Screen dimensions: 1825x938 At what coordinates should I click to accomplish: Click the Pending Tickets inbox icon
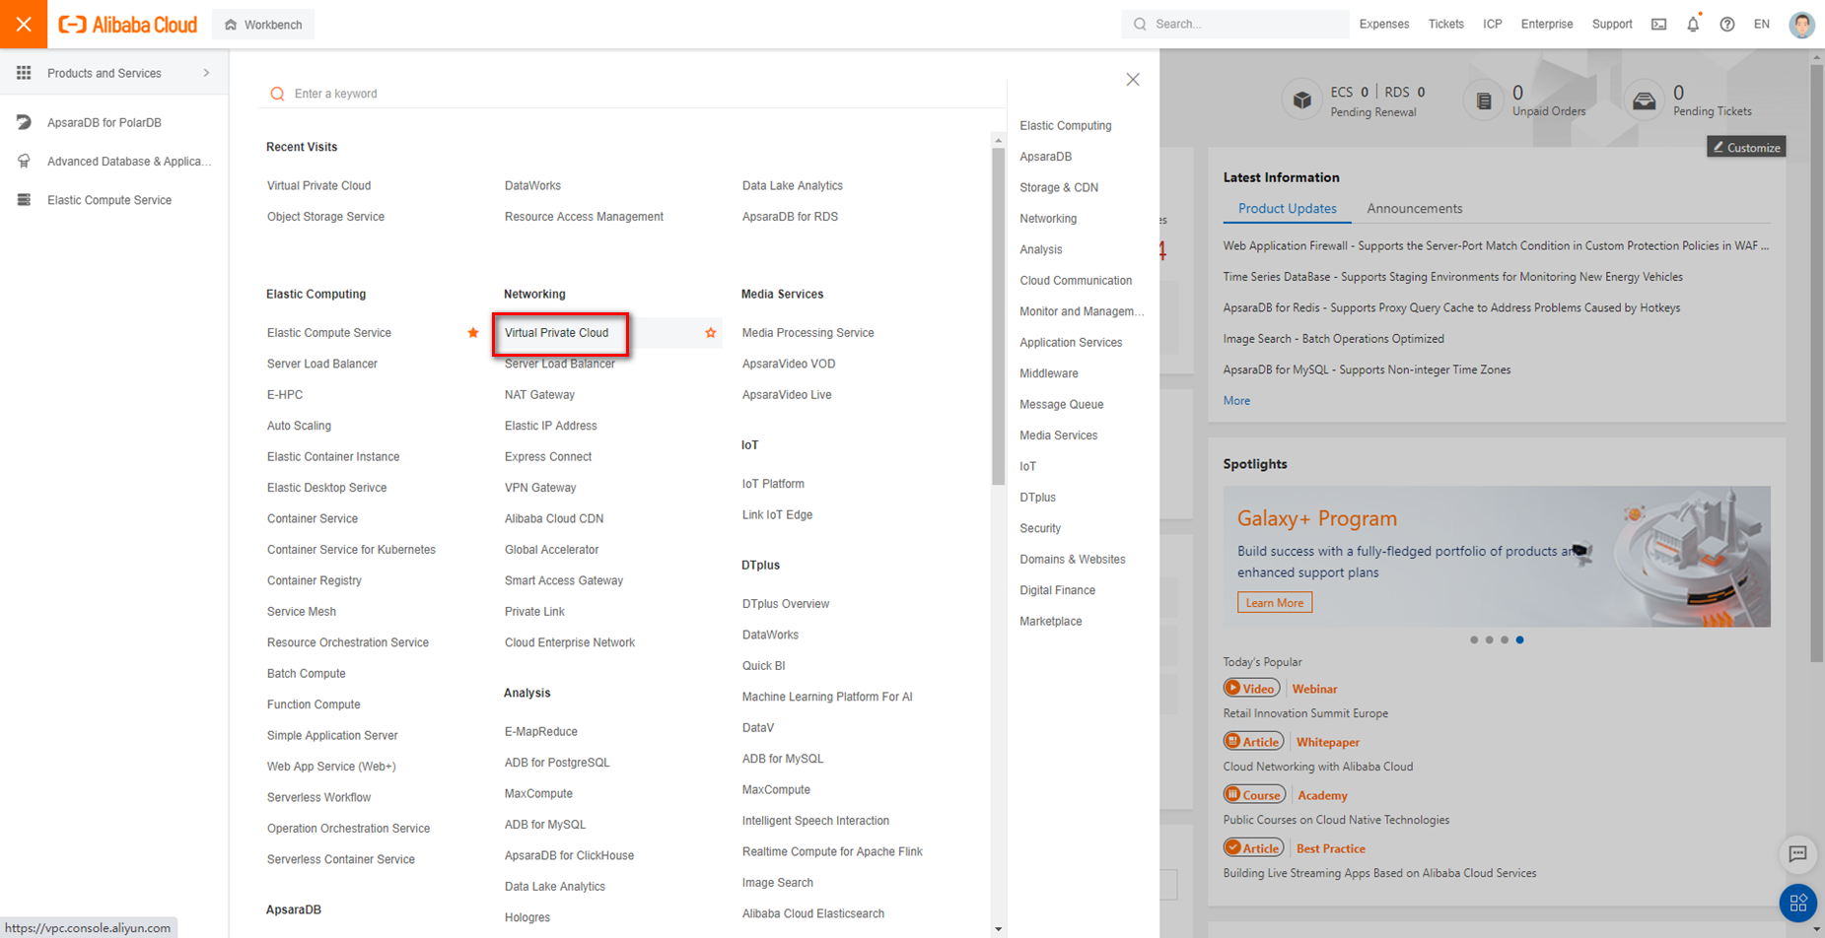point(1644,100)
